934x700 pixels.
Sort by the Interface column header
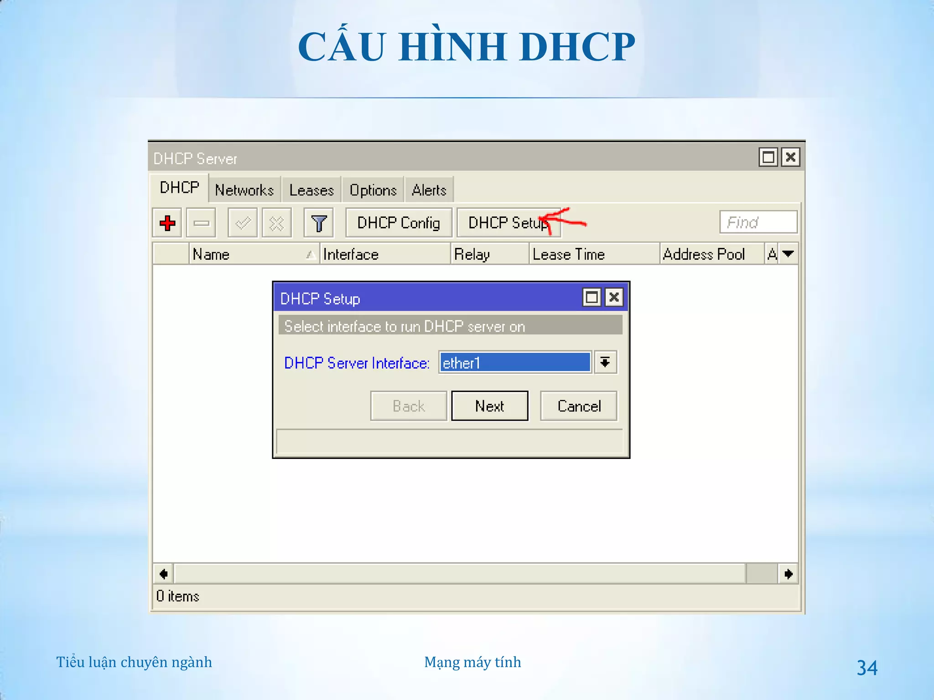coord(386,254)
